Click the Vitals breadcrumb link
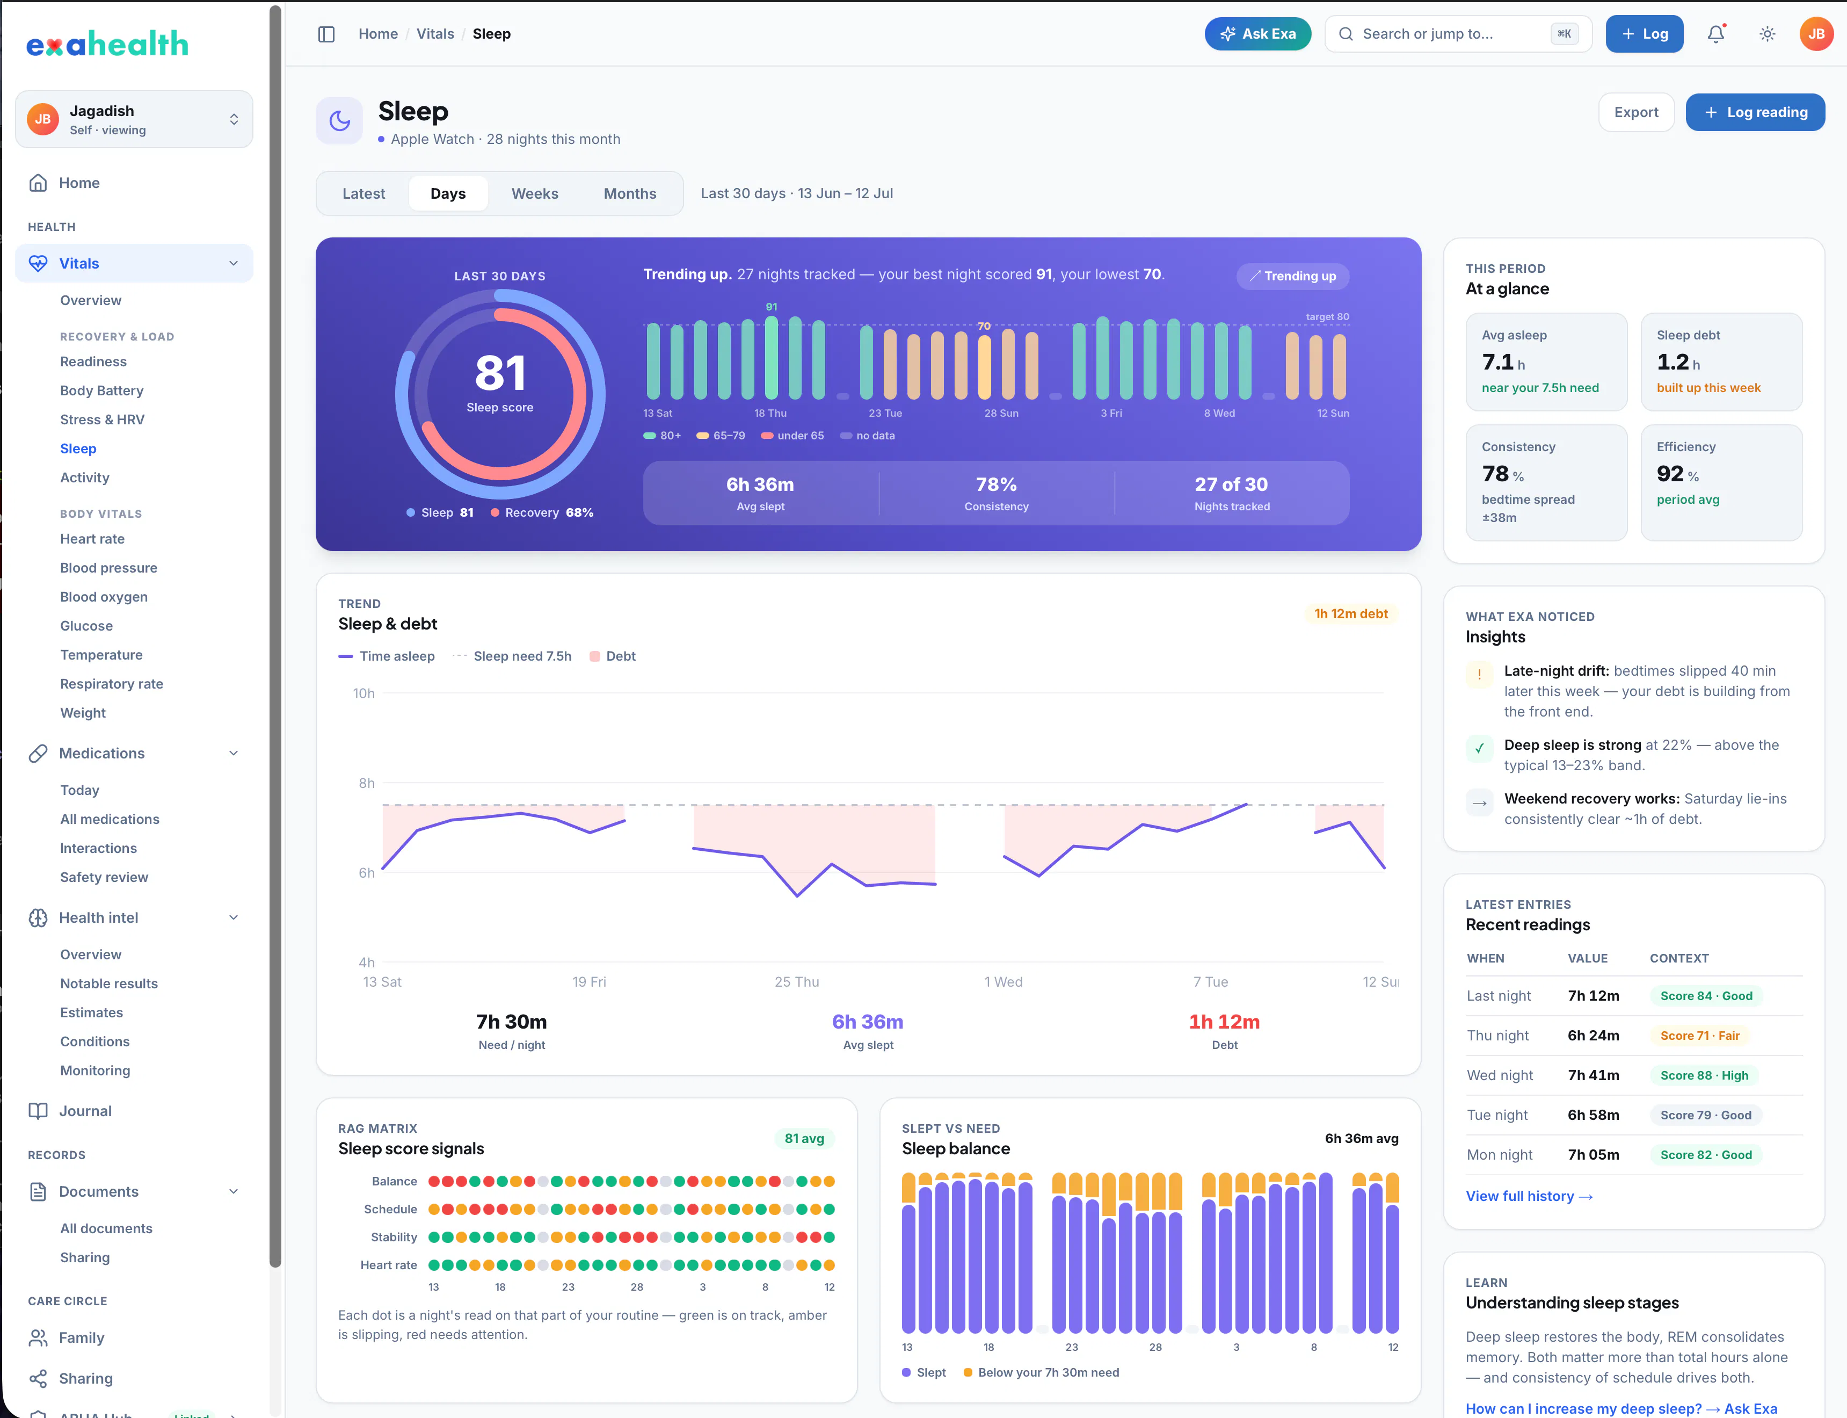 tap(434, 34)
